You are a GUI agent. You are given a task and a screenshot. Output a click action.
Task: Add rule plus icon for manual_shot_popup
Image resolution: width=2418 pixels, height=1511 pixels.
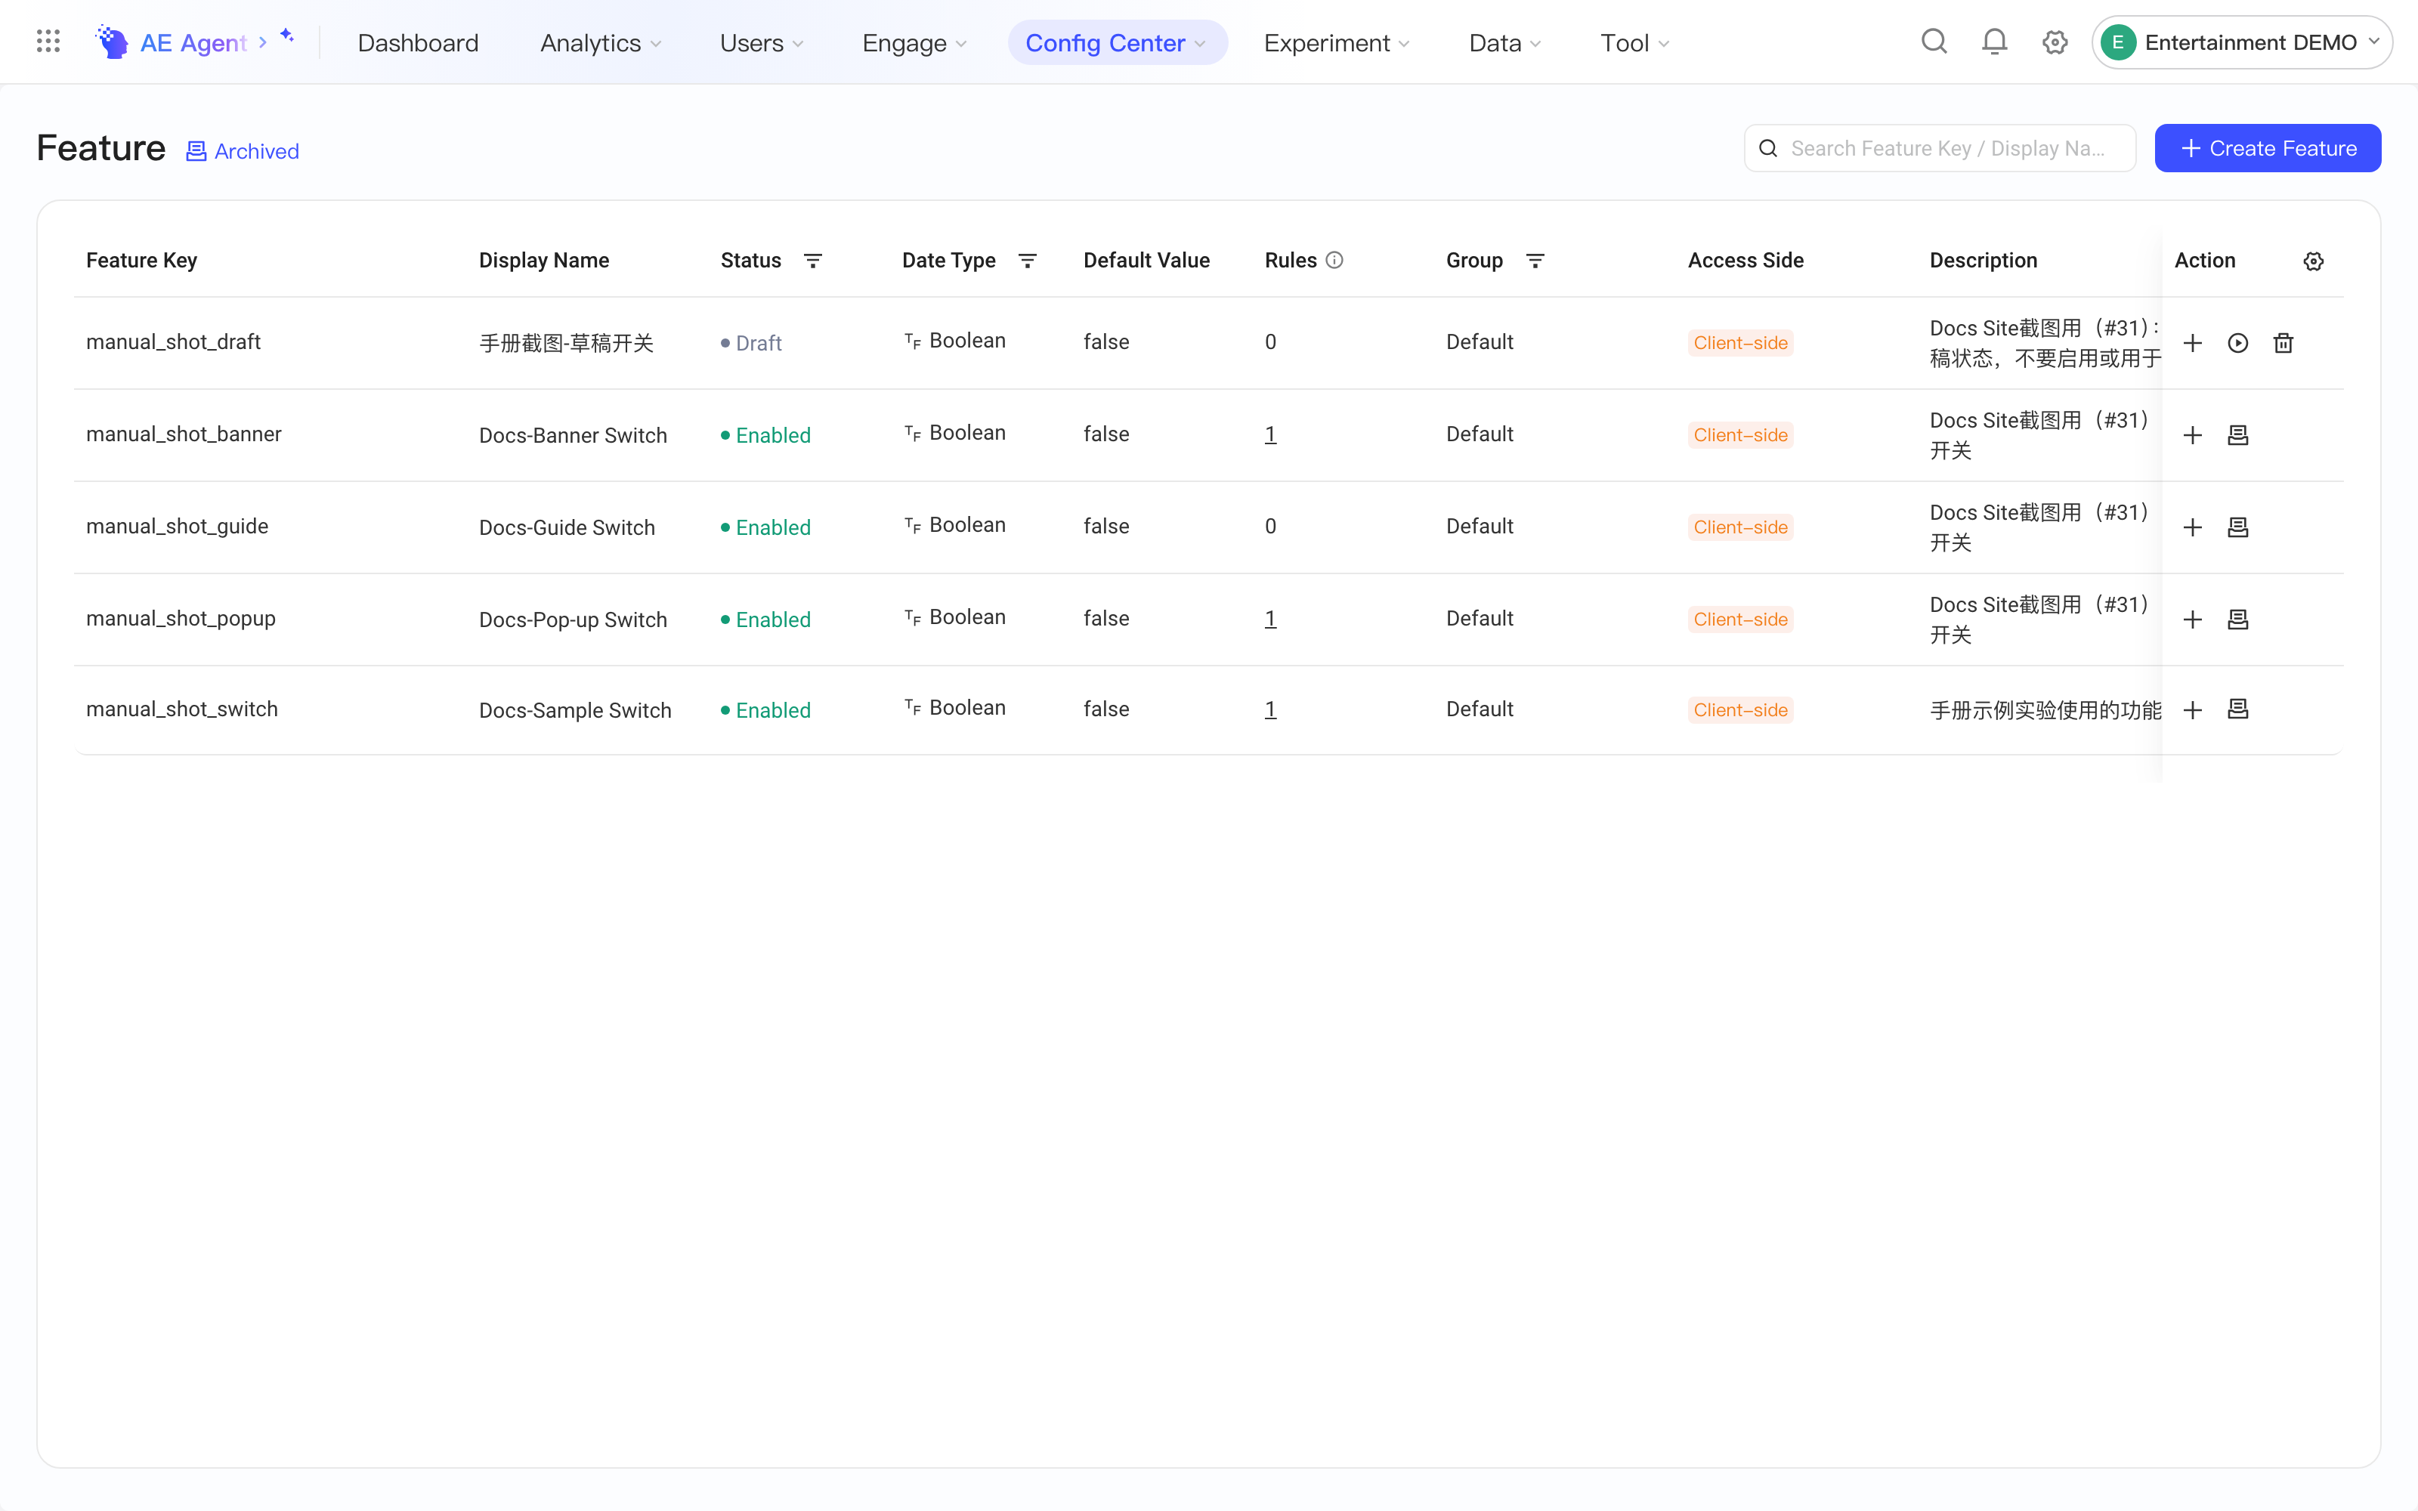click(2192, 619)
